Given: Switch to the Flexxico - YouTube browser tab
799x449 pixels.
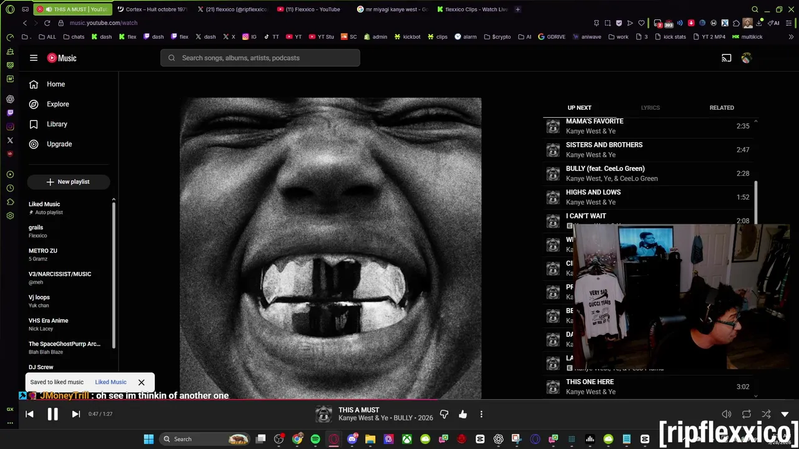Looking at the screenshot, I should [x=312, y=9].
